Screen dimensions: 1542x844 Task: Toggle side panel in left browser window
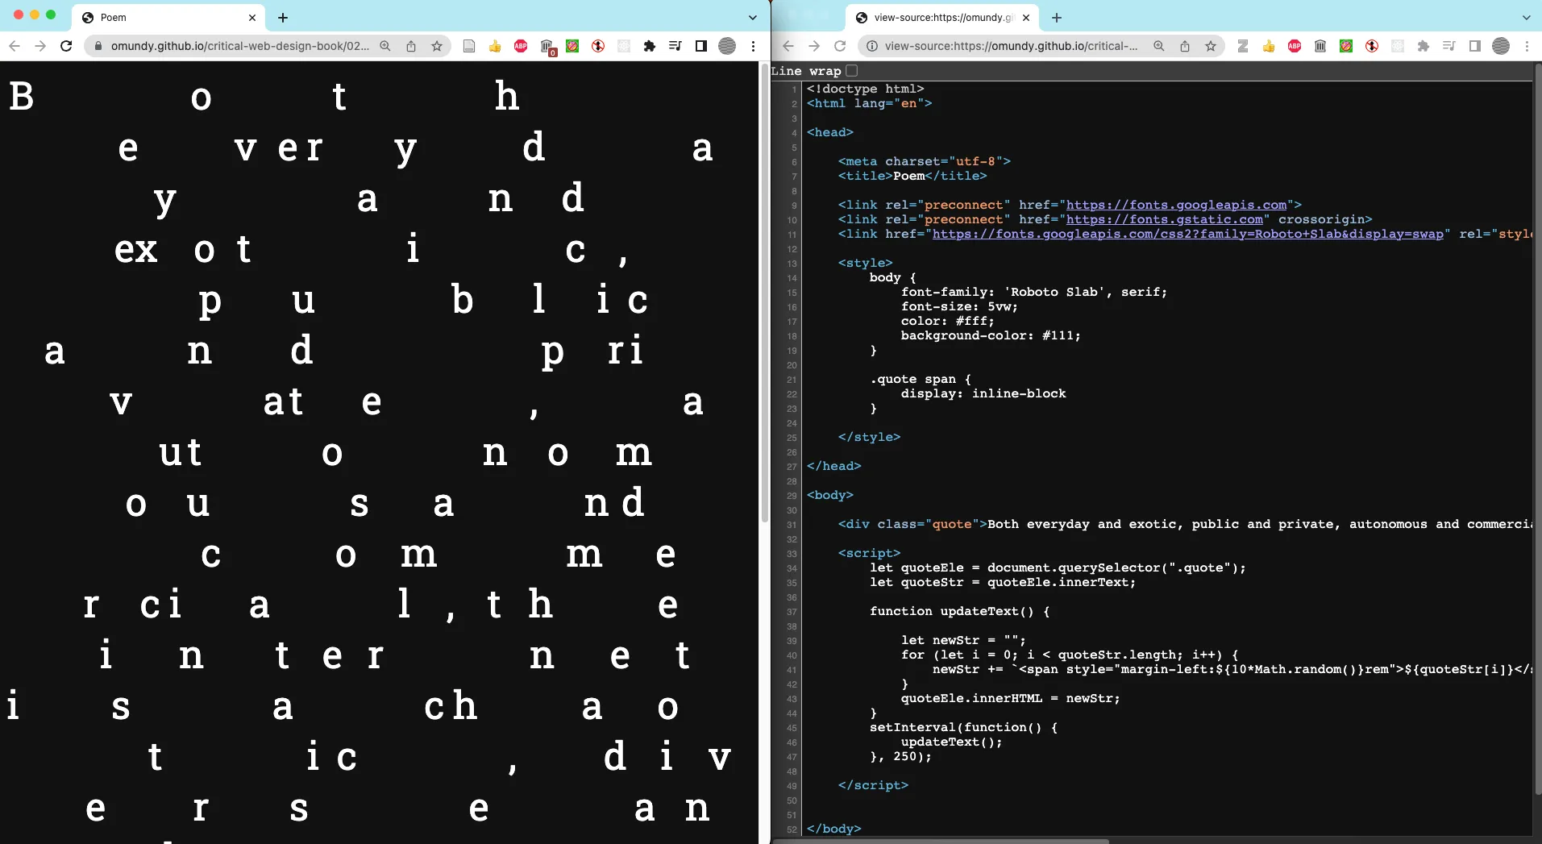point(701,46)
